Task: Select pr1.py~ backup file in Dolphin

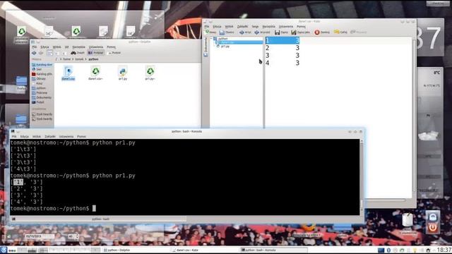Action: (x=150, y=73)
